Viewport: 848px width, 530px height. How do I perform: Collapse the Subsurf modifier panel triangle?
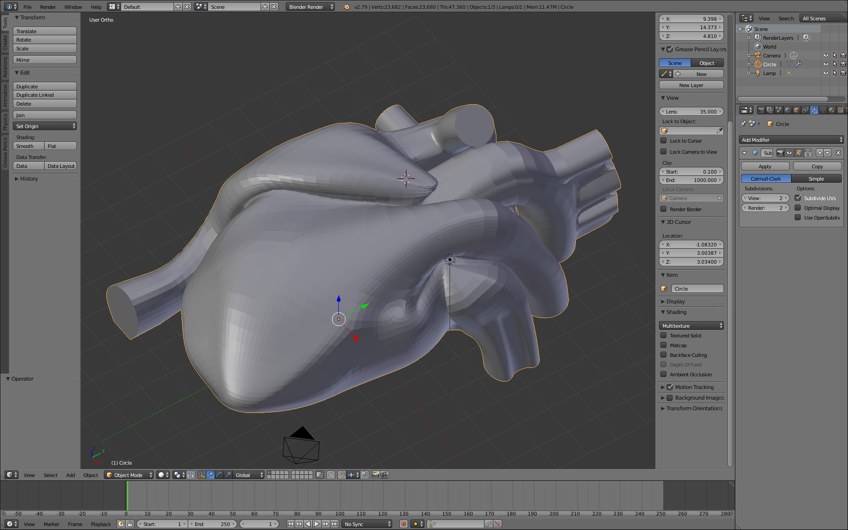tap(745, 153)
